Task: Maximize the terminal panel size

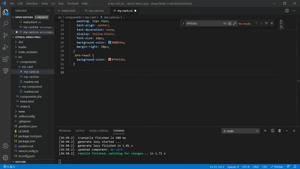Action: (287, 131)
